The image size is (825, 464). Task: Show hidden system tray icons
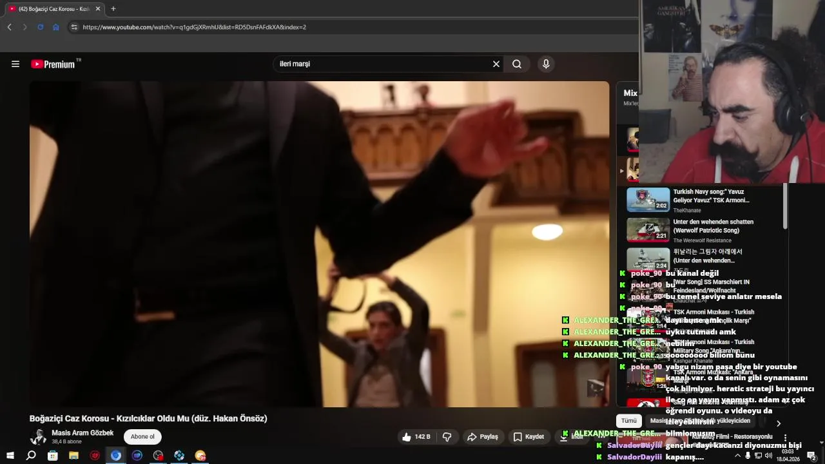[x=737, y=456]
